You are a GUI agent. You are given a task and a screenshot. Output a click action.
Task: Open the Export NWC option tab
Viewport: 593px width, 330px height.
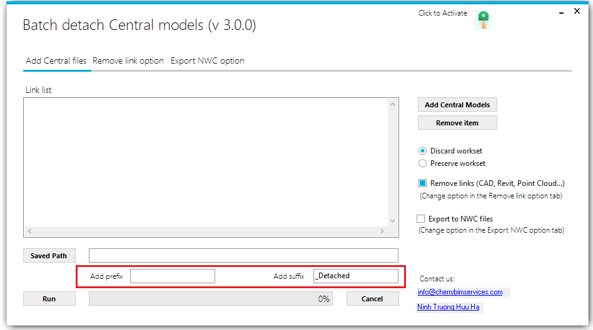click(207, 61)
